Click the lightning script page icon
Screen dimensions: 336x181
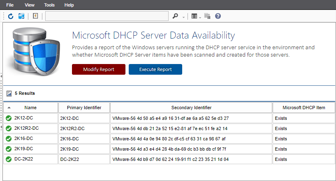click(x=35, y=16)
